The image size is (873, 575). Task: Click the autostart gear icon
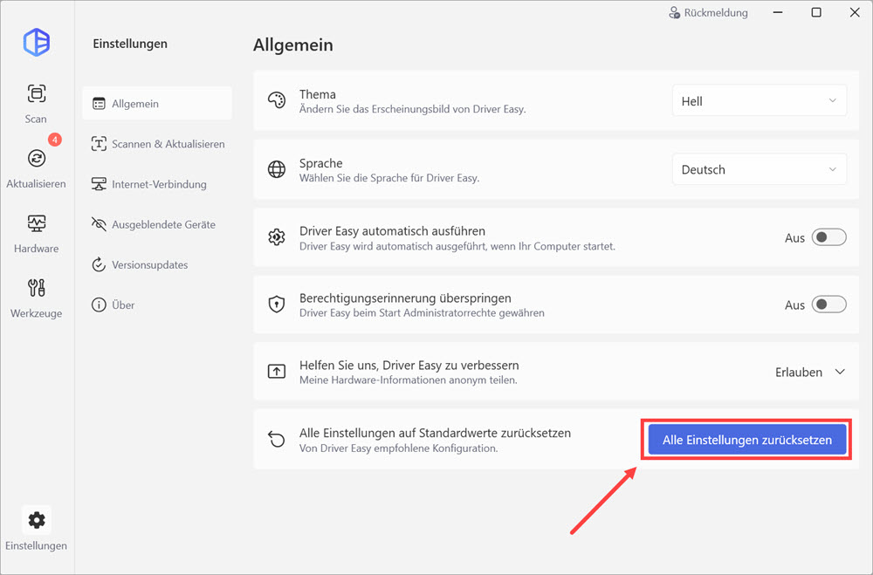tap(277, 237)
